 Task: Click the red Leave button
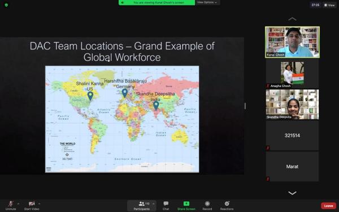pyautogui.click(x=328, y=206)
